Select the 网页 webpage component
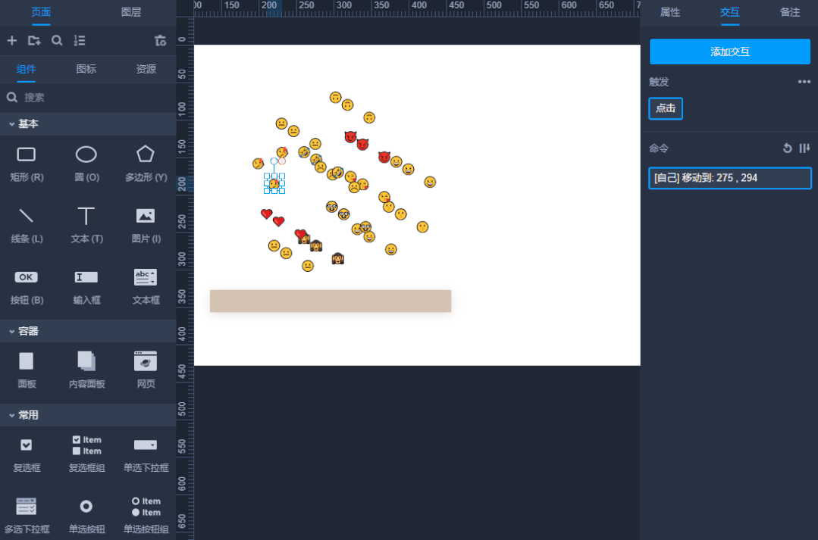Screen dimensions: 818x540 (x=146, y=370)
